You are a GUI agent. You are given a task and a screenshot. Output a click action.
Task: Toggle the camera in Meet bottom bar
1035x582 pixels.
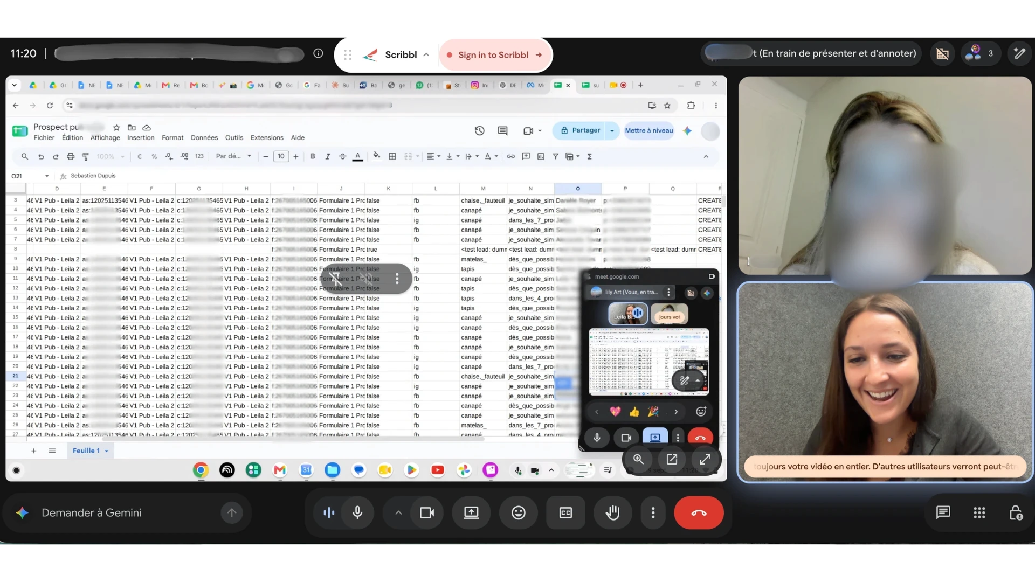(427, 512)
